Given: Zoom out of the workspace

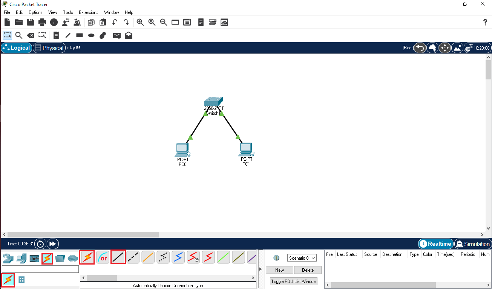Looking at the screenshot, I should [x=164, y=22].
